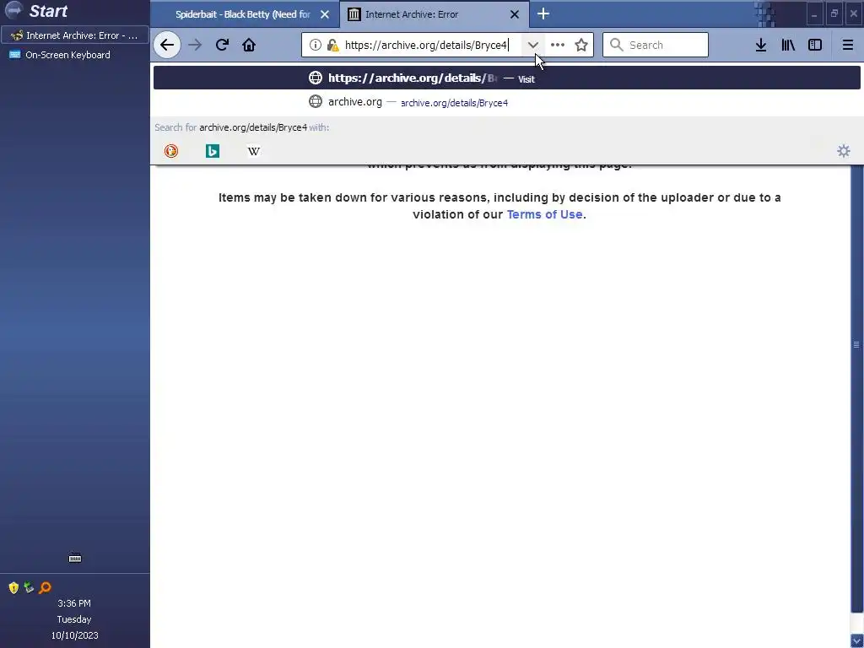Viewport: 864px width, 648px height.
Task: Search with Bing engine icon
Action: (213, 150)
